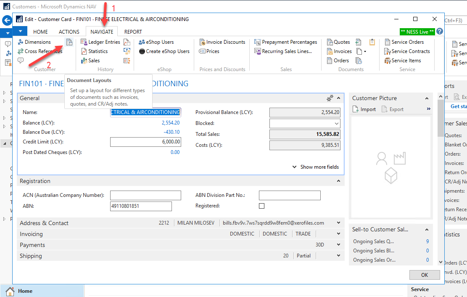Open Quotes in the Documents group
The height and width of the screenshot is (297, 467).
point(338,42)
